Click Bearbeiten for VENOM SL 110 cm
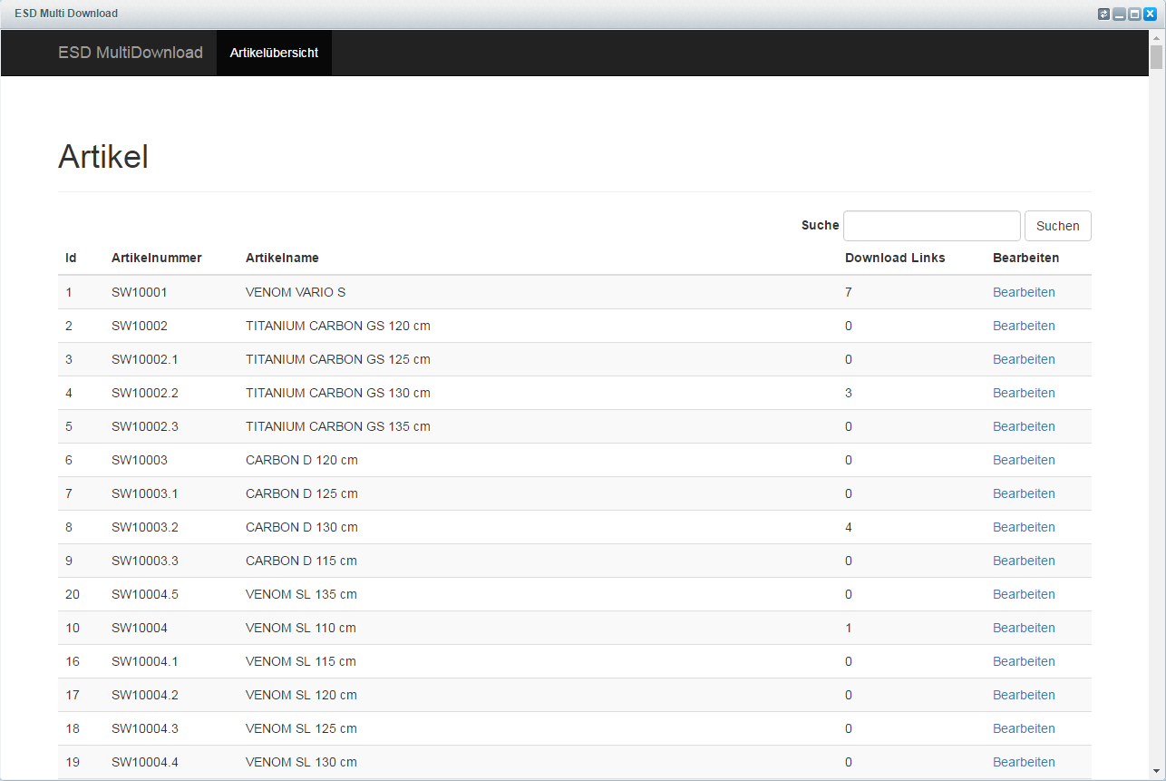 point(1024,628)
